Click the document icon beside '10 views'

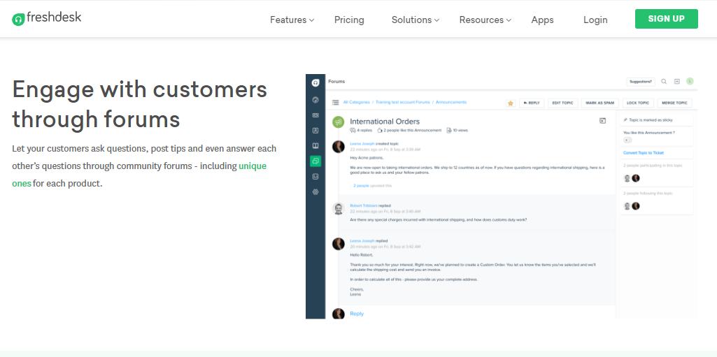(449, 131)
